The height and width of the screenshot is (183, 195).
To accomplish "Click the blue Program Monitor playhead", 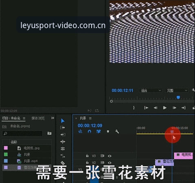I will click(178, 97).
